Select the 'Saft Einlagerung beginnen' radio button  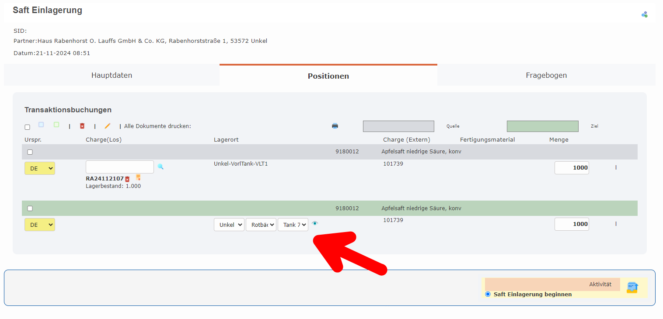[488, 294]
